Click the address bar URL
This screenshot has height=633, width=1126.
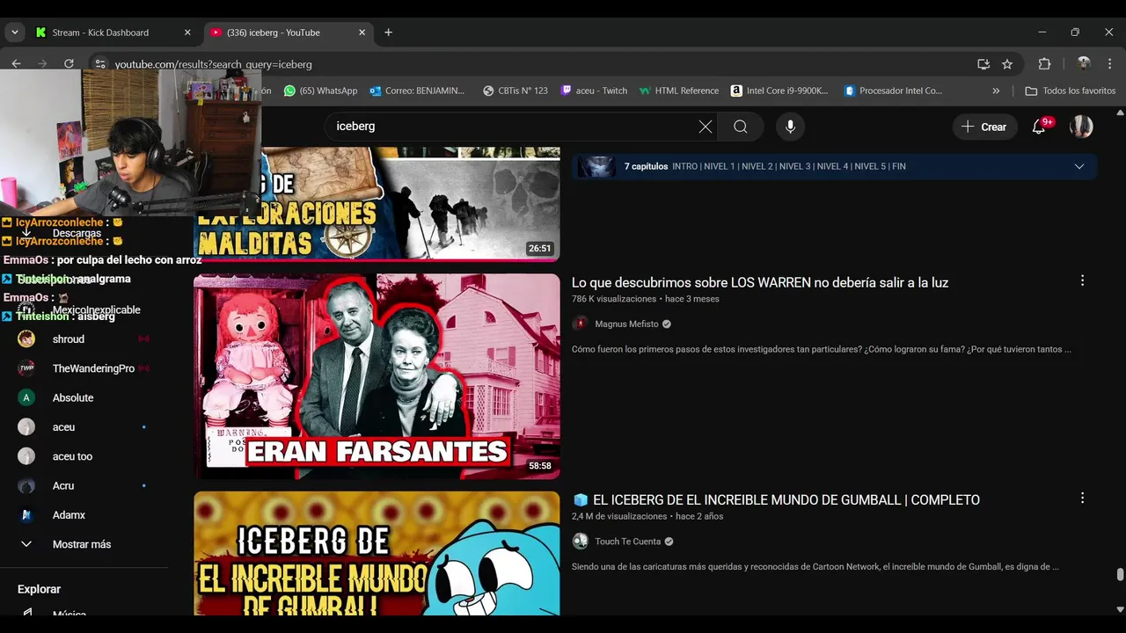pos(214,64)
